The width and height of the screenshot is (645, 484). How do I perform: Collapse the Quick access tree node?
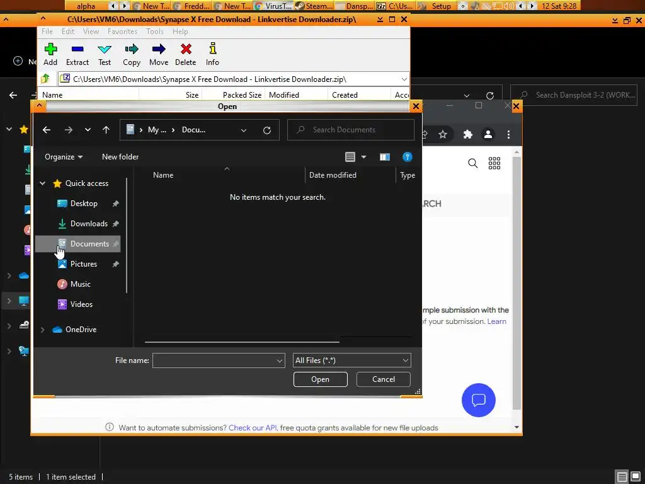42,183
